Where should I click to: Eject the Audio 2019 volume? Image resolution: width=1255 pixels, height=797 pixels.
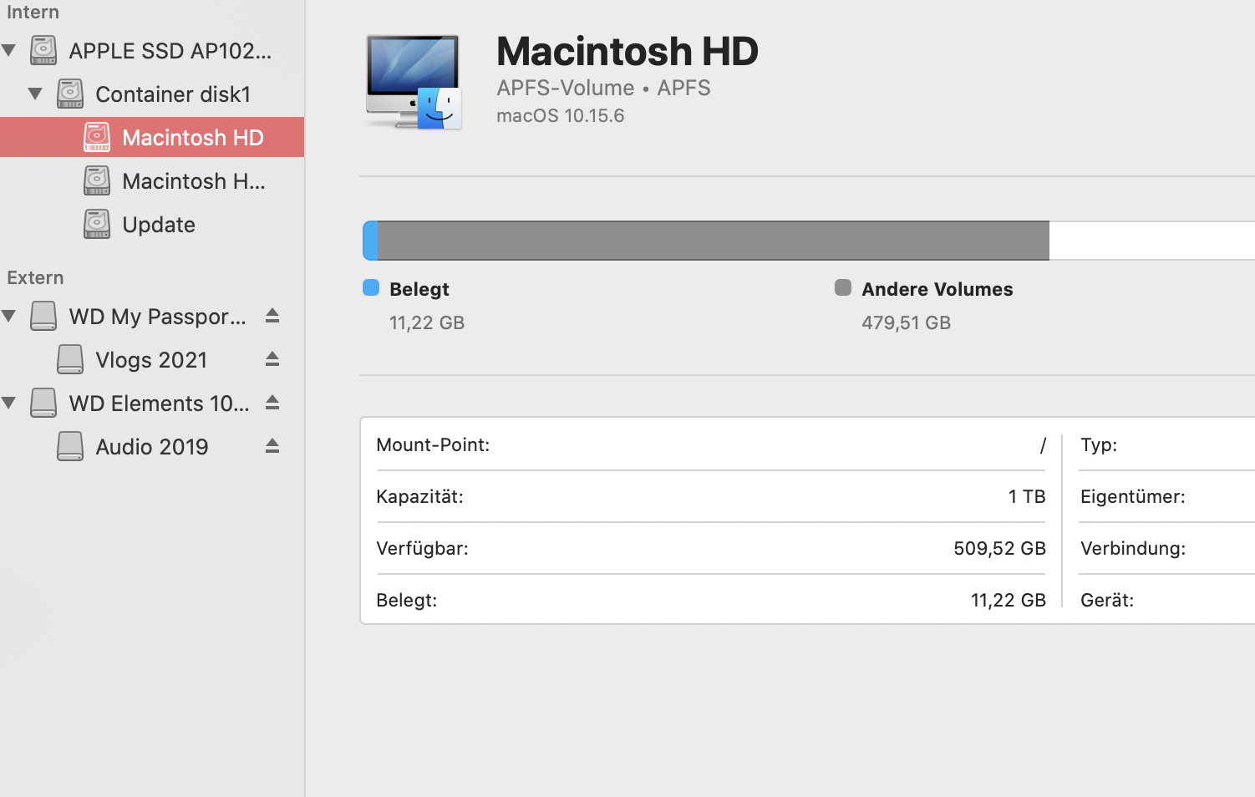coord(272,446)
